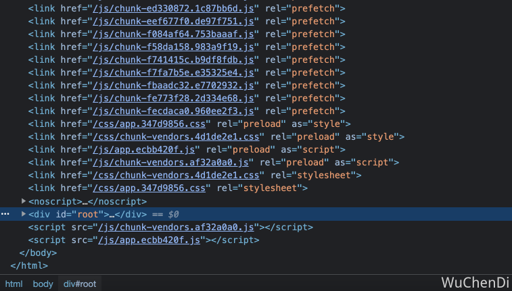Open preload link /js/app.ecbb420f.js

click(144, 150)
